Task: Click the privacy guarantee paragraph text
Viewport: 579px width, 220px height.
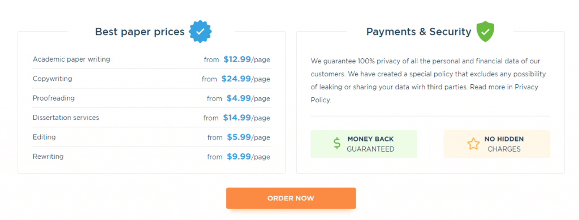Action: click(429, 80)
